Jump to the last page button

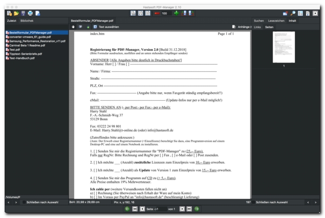(189, 209)
